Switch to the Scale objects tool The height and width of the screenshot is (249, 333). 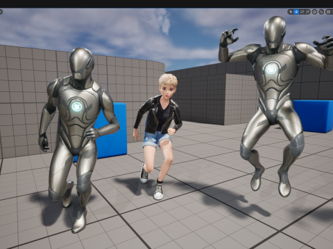pyautogui.click(x=307, y=12)
